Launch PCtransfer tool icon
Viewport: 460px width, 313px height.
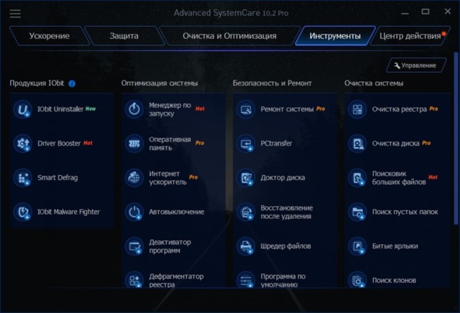[x=247, y=144]
